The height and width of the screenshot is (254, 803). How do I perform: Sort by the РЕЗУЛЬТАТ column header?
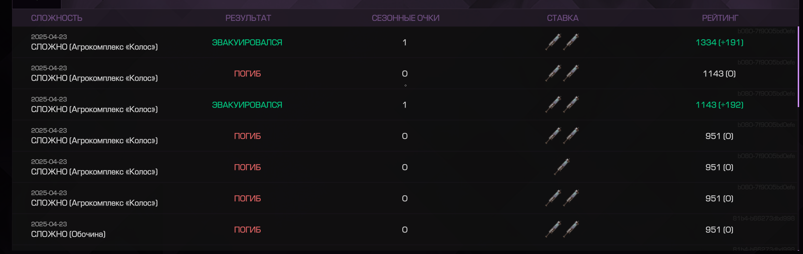[x=248, y=18]
